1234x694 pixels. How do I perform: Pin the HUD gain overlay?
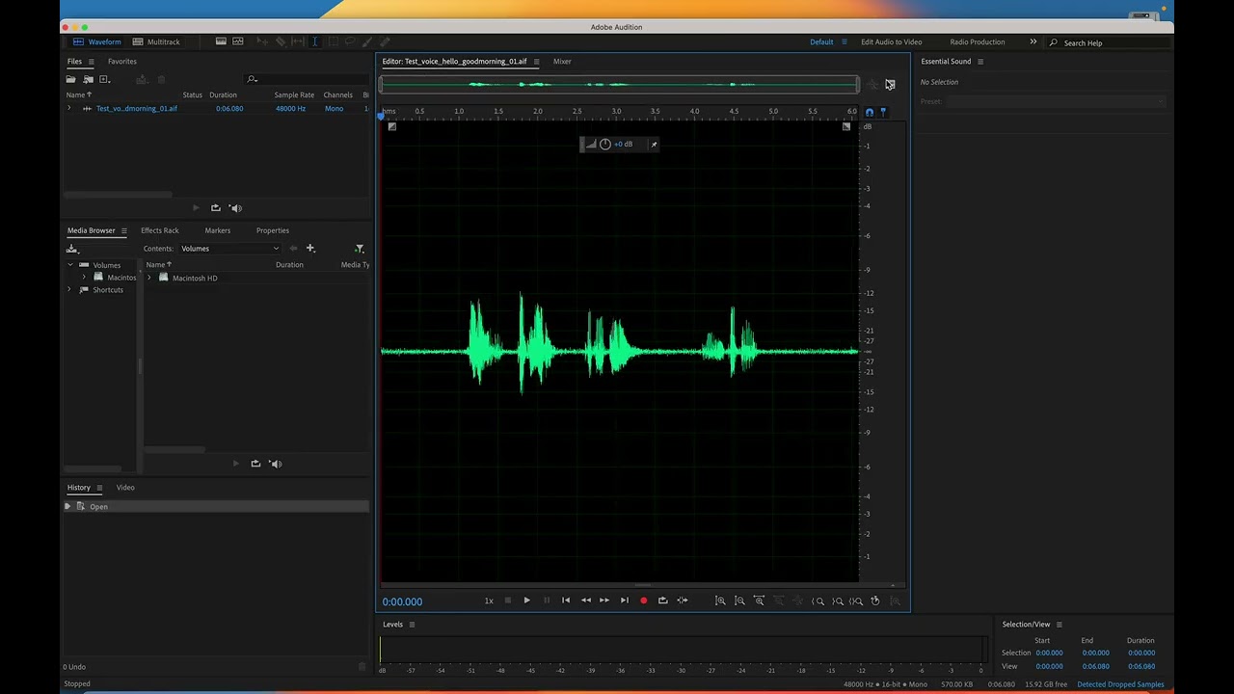point(654,145)
